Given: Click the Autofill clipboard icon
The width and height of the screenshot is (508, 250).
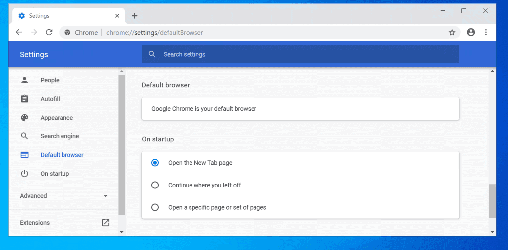Looking at the screenshot, I should 25,99.
